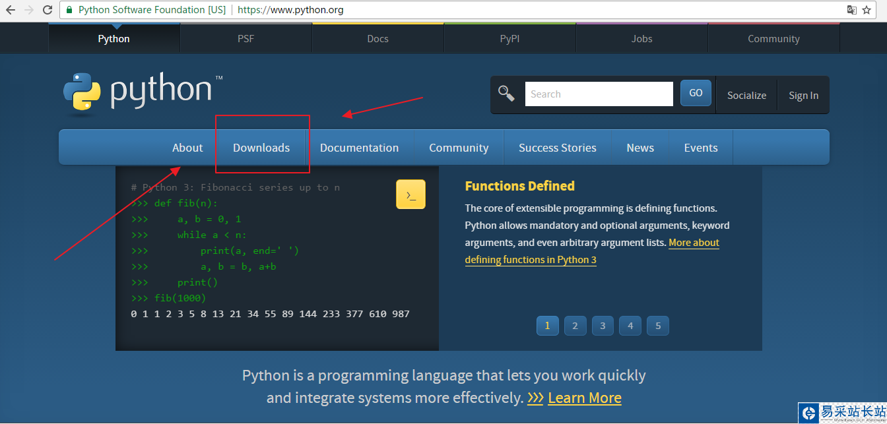Click the browser forward arrow
887x424 pixels.
(29, 10)
